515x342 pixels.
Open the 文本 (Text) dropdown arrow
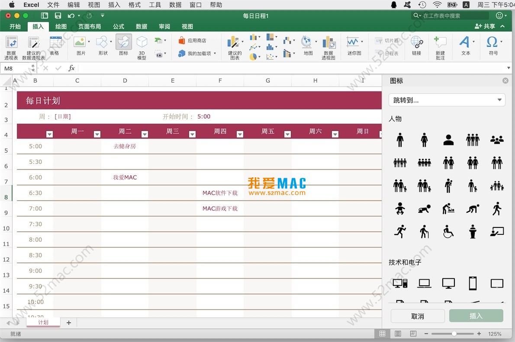coord(473,42)
